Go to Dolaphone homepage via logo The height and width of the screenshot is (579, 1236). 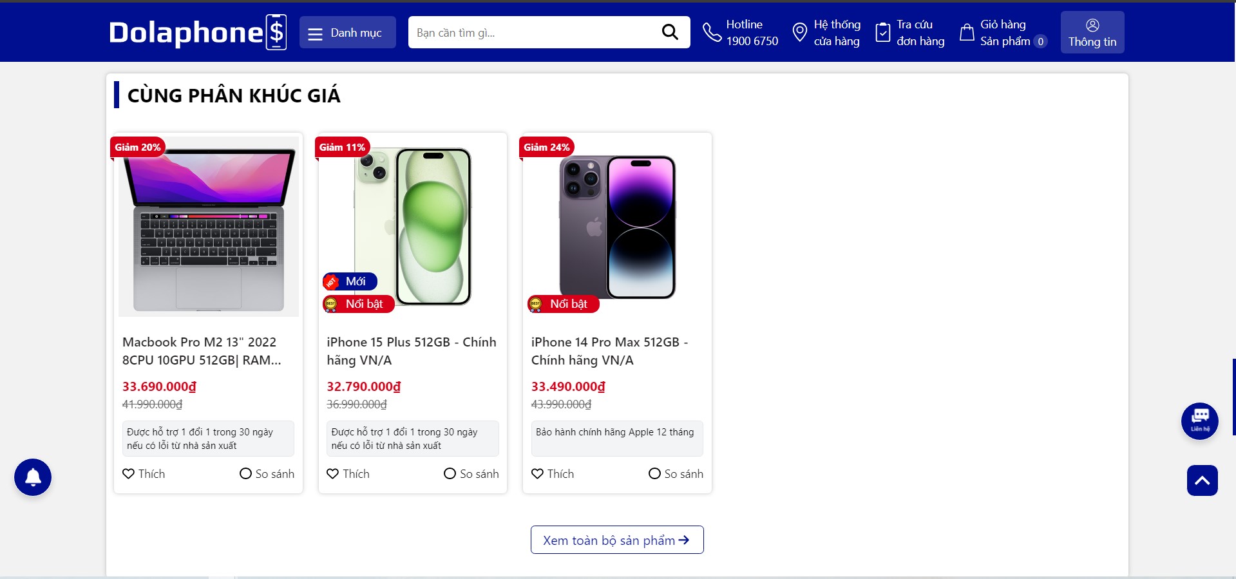pyautogui.click(x=197, y=32)
